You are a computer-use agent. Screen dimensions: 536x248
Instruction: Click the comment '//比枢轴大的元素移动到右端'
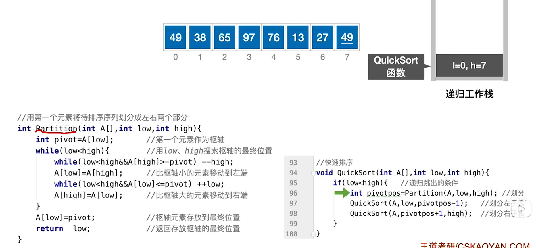pyautogui.click(x=197, y=195)
